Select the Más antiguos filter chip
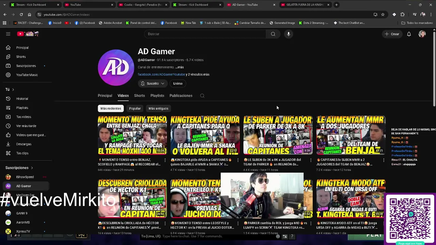The height and width of the screenshot is (245, 436). coord(158,108)
